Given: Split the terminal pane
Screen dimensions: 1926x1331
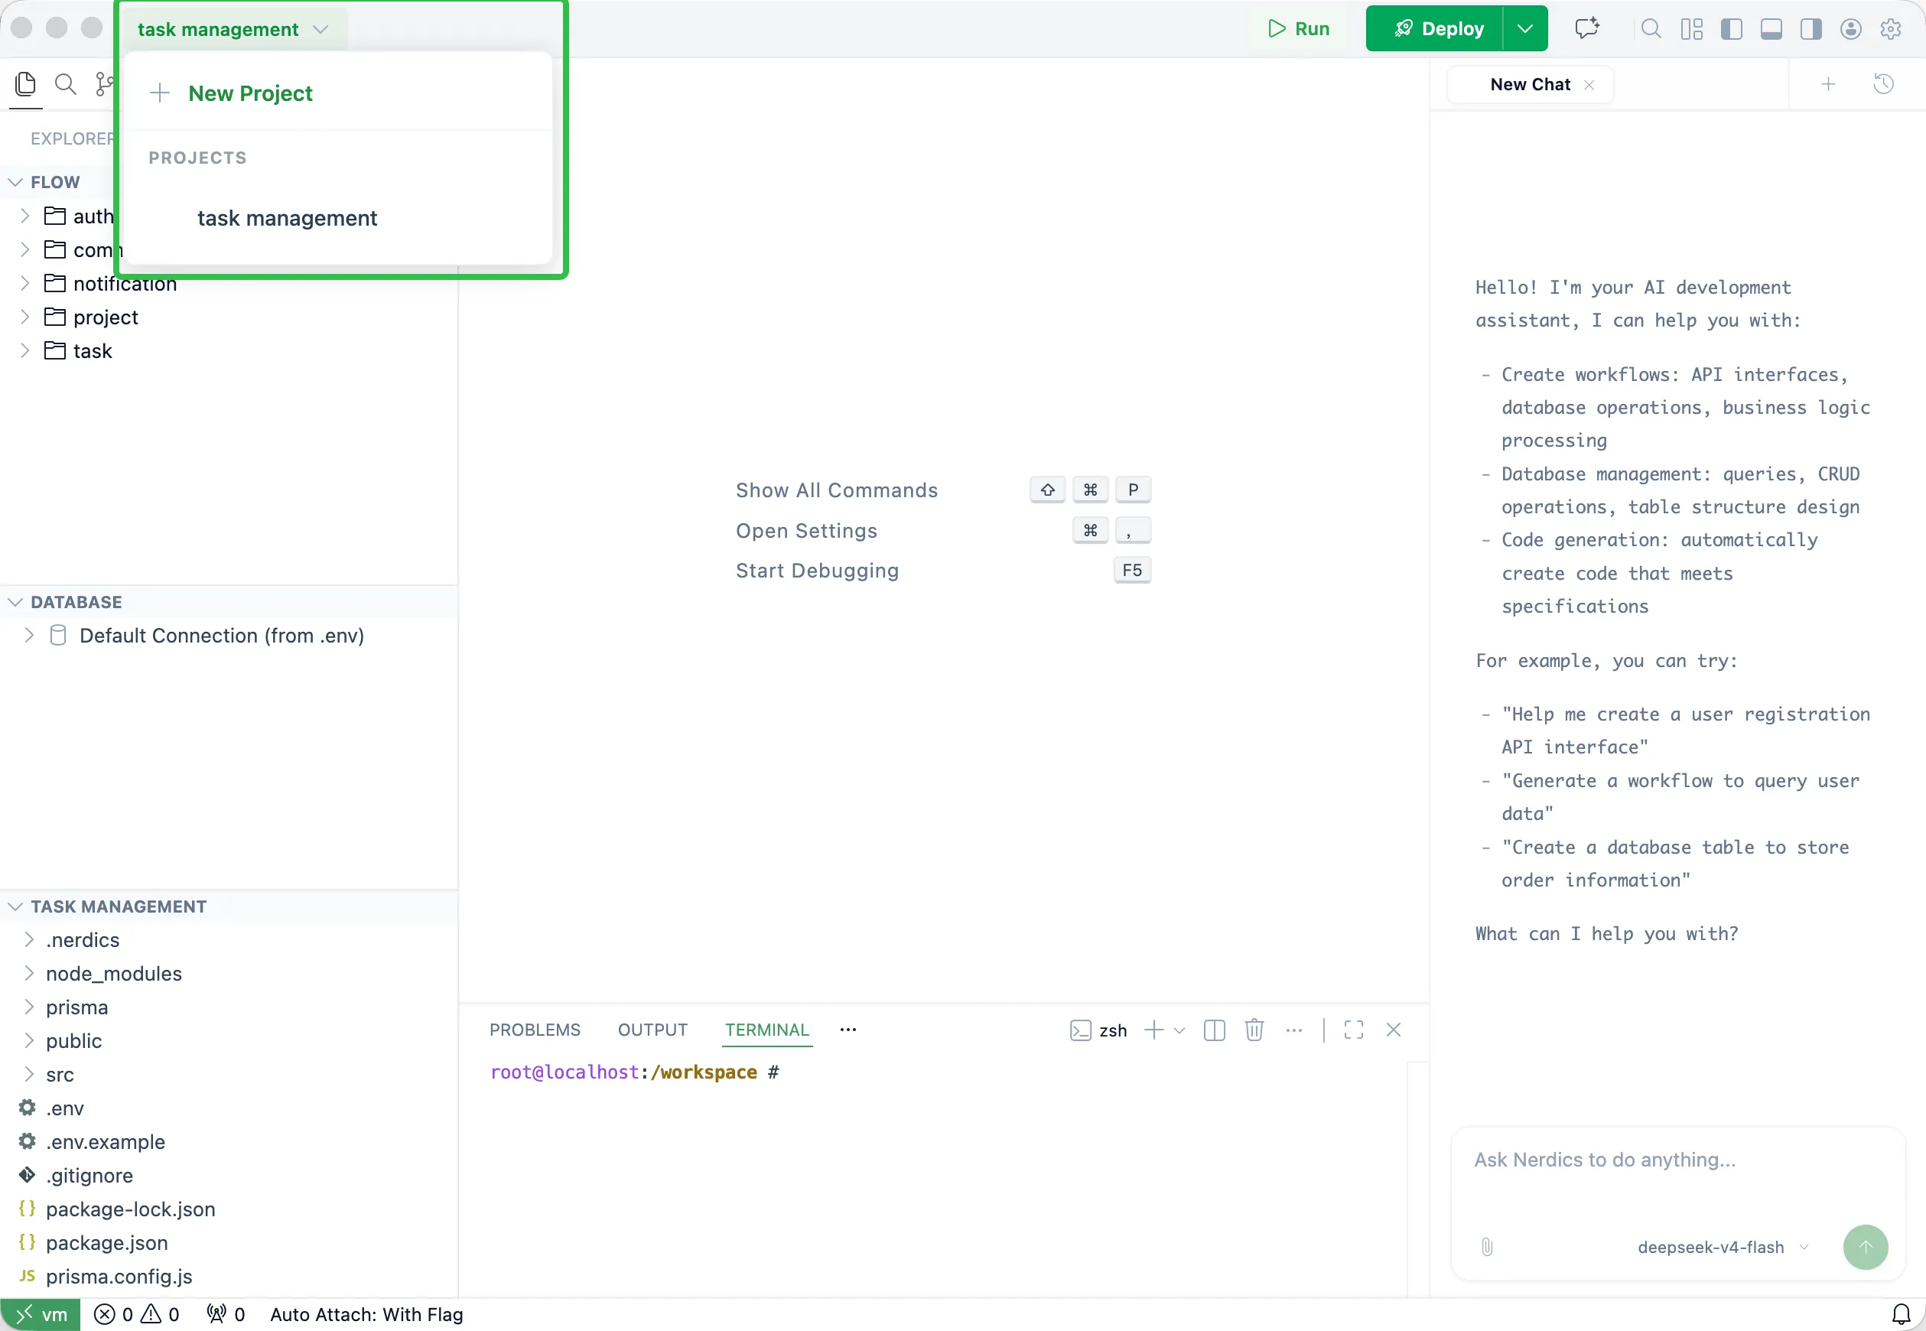Looking at the screenshot, I should (x=1215, y=1030).
